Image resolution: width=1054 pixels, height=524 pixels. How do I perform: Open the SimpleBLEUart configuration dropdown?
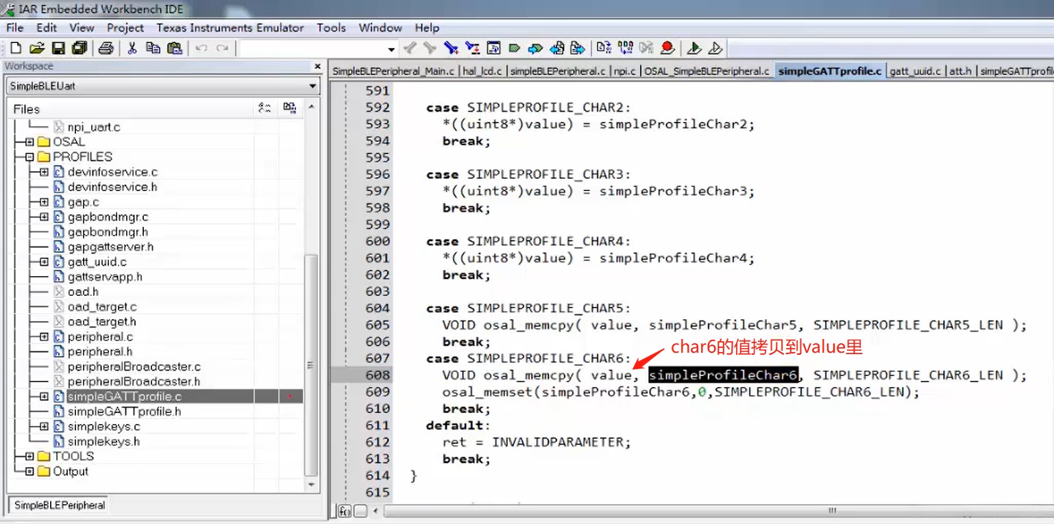tap(312, 86)
